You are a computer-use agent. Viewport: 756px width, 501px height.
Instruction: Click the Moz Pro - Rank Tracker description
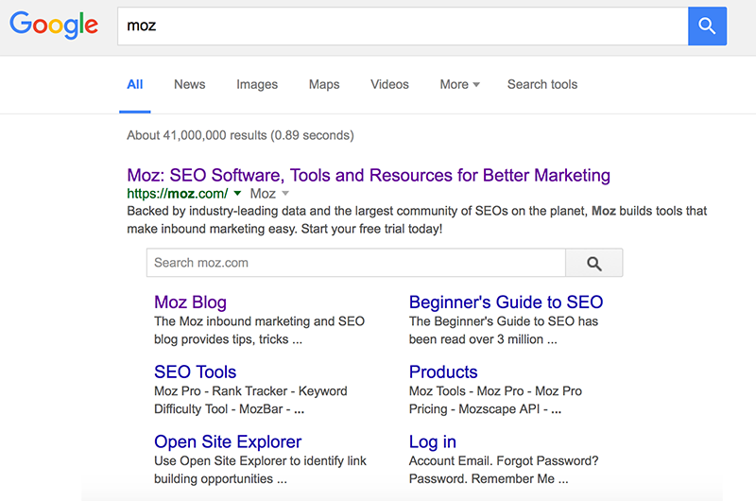(x=250, y=400)
